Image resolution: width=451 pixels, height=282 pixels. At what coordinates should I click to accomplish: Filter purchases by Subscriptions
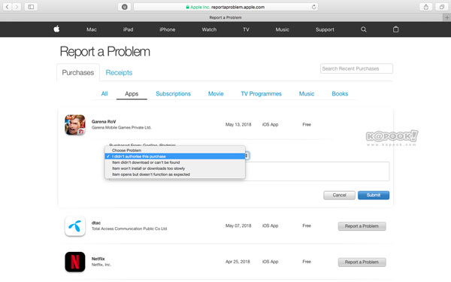[173, 93]
